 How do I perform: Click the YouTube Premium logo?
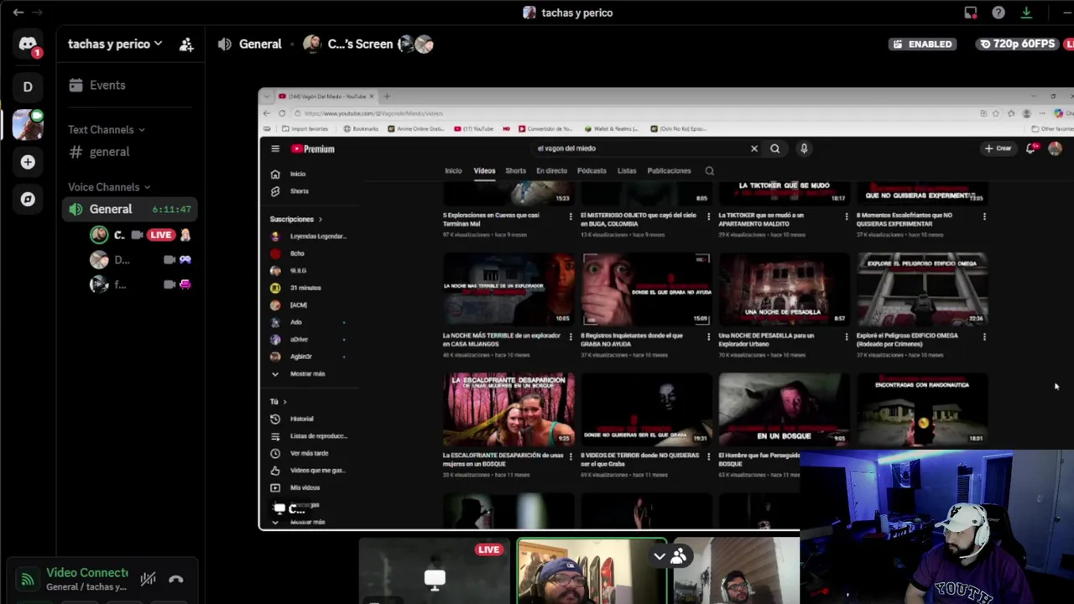pyautogui.click(x=313, y=148)
